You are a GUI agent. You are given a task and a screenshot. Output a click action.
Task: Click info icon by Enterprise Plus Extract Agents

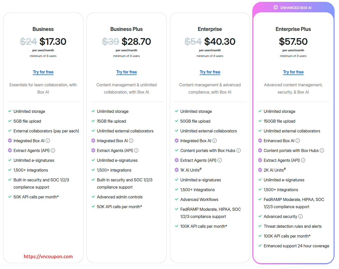303,160
